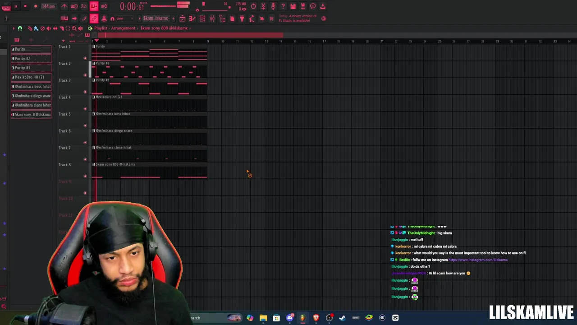Open Discord from the taskbar
This screenshot has width=577, height=325.
(x=290, y=318)
